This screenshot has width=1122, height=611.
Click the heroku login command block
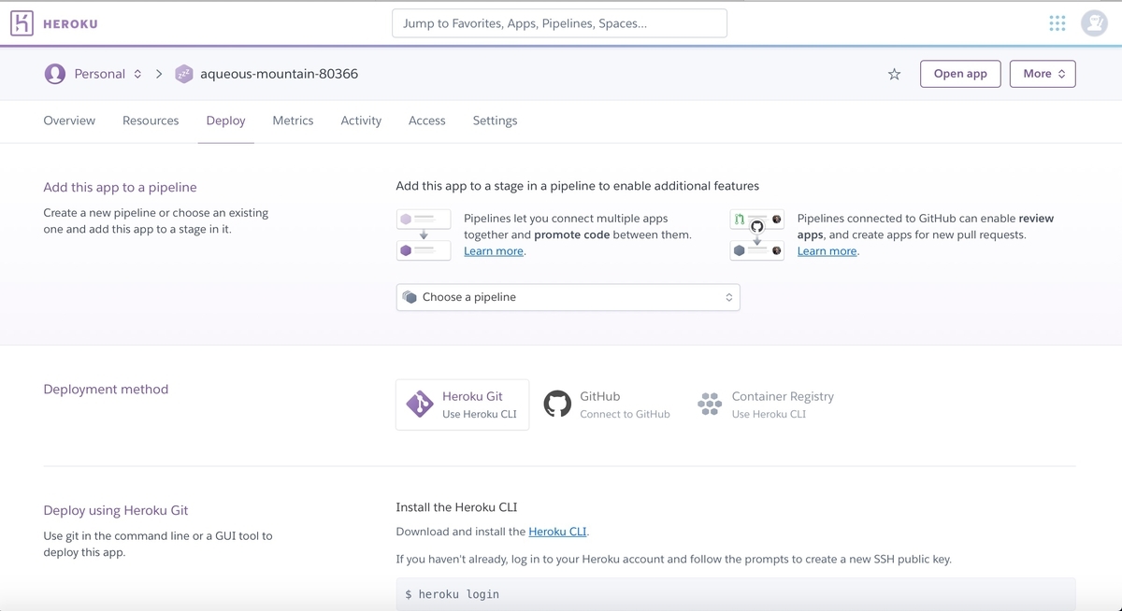tap(736, 594)
